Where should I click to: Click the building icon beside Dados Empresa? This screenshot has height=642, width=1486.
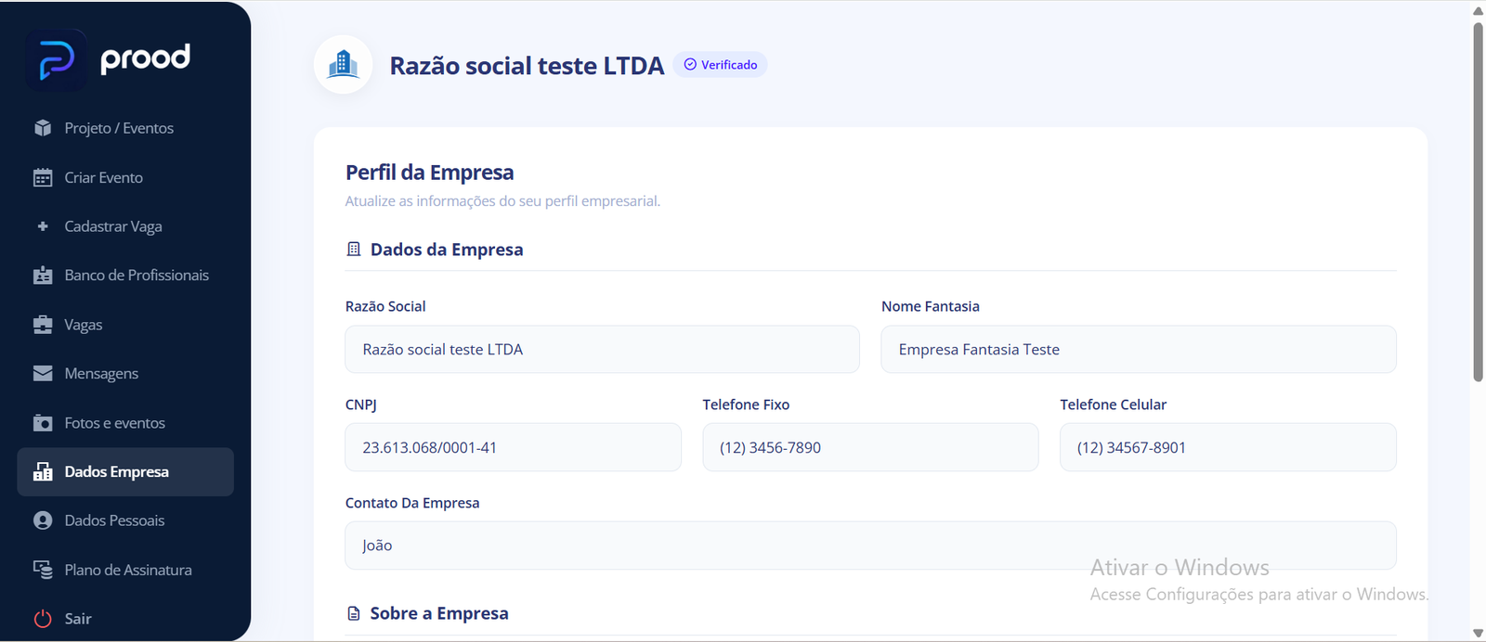tap(43, 471)
